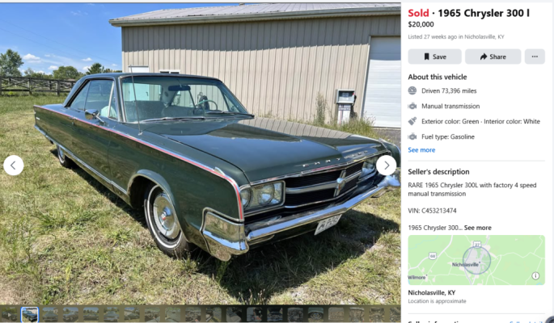The height and width of the screenshot is (323, 554).
Task: Share the Chrysler listing
Action: [493, 57]
